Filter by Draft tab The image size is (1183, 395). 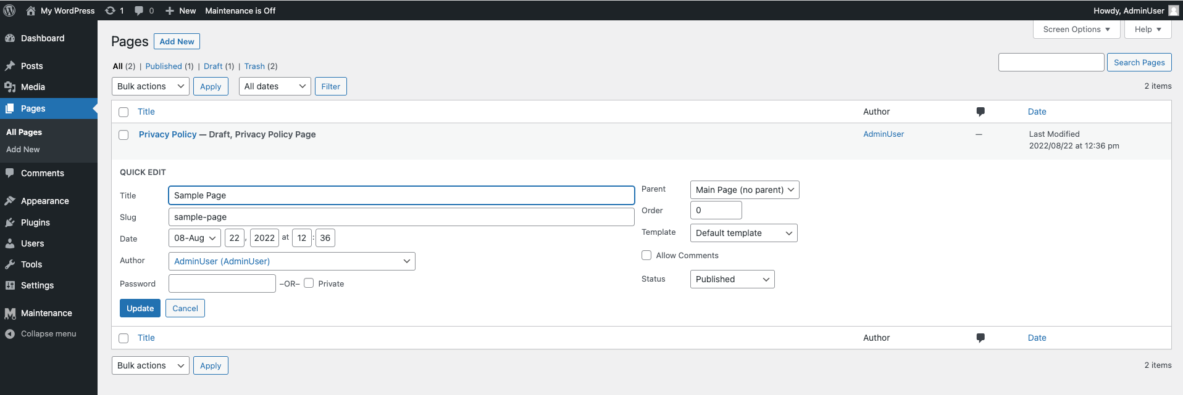(x=213, y=66)
